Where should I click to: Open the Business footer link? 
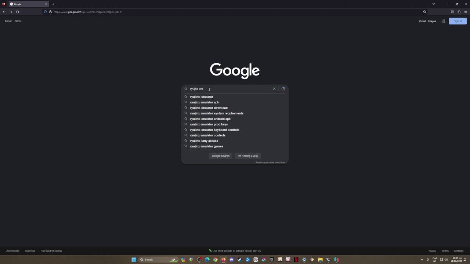tap(30, 251)
